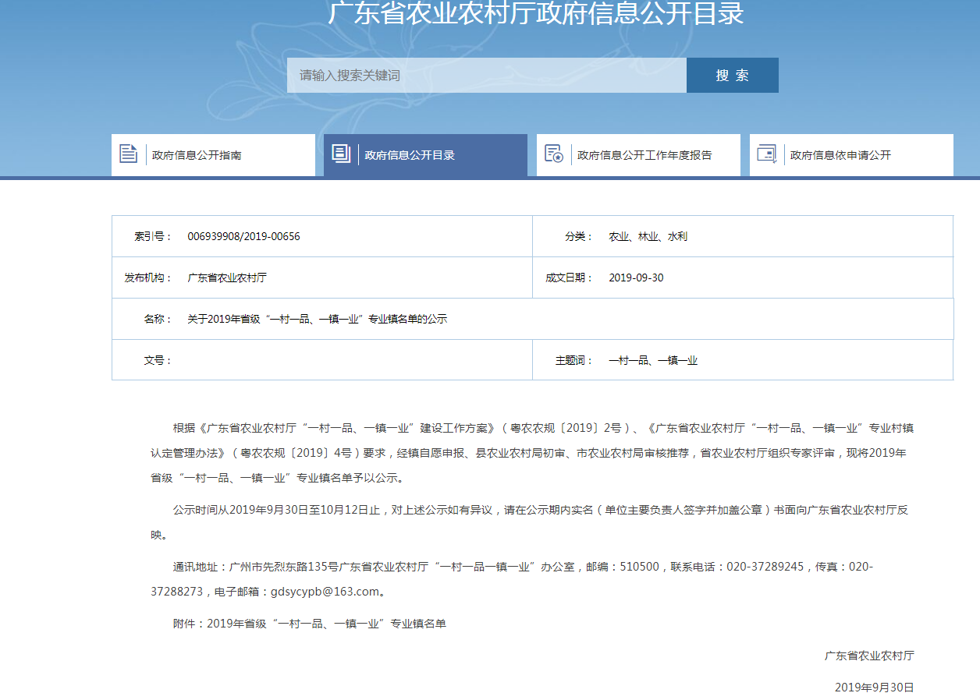Click the closing date 2019年9月30日

coord(874,688)
